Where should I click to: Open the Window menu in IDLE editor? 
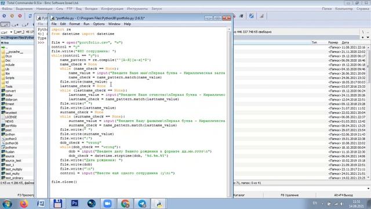pyautogui.click(x=114, y=24)
